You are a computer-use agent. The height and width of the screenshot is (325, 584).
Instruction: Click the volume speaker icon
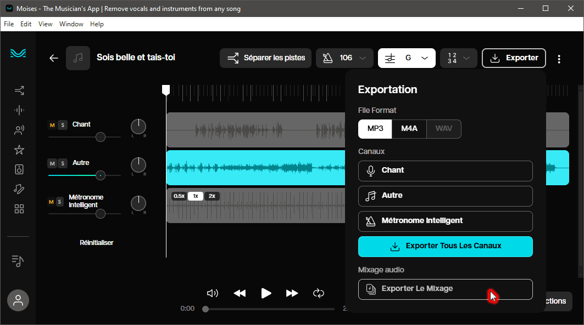[212, 293]
